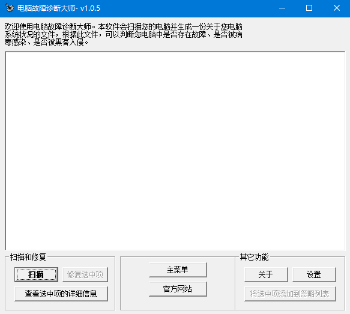Click the app icon in title bar
350x314 pixels.
click(x=10, y=8)
